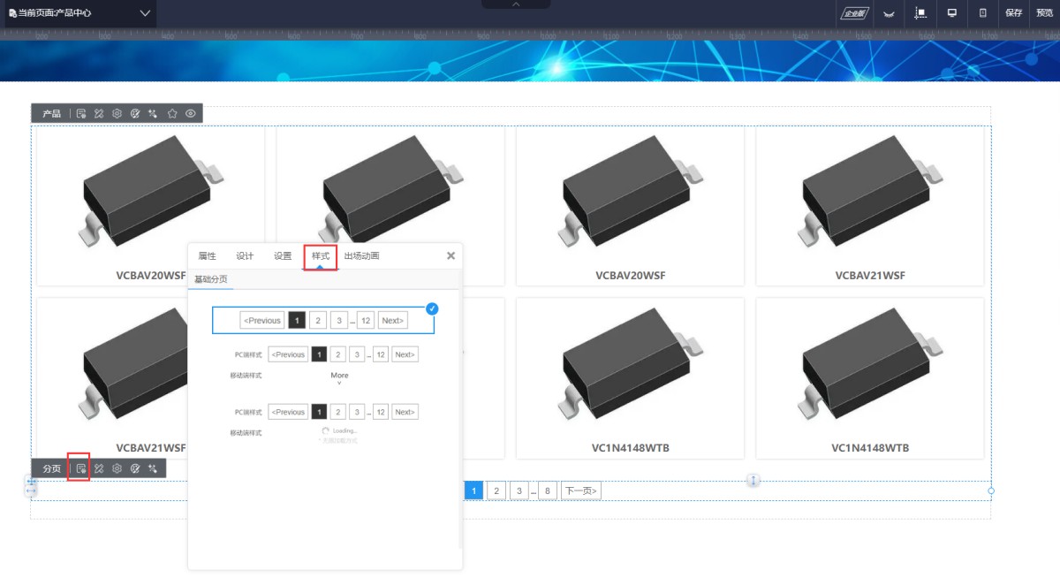Click the 预览 button
Image resolution: width=1060 pixels, height=578 pixels.
point(1045,13)
